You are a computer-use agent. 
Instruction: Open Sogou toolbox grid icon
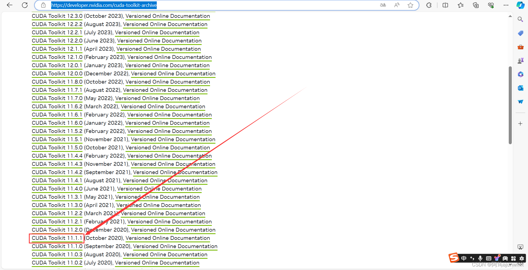[513, 258]
